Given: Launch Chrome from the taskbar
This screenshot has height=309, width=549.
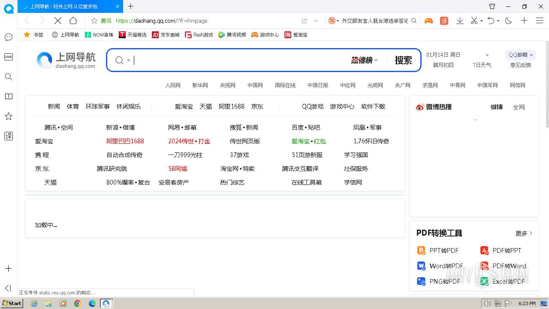Looking at the screenshot, I should pos(77,303).
